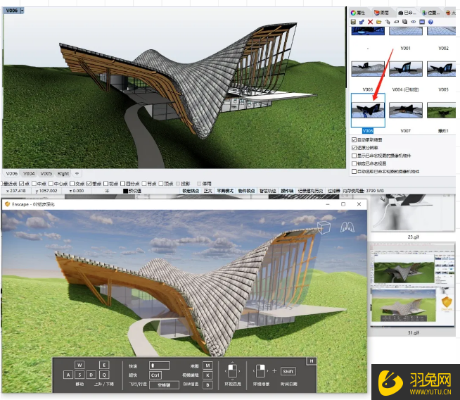Screen dimensions: 460x400
Task: Uncheck the 自动更新缩图 checkbox
Action: tap(353, 140)
